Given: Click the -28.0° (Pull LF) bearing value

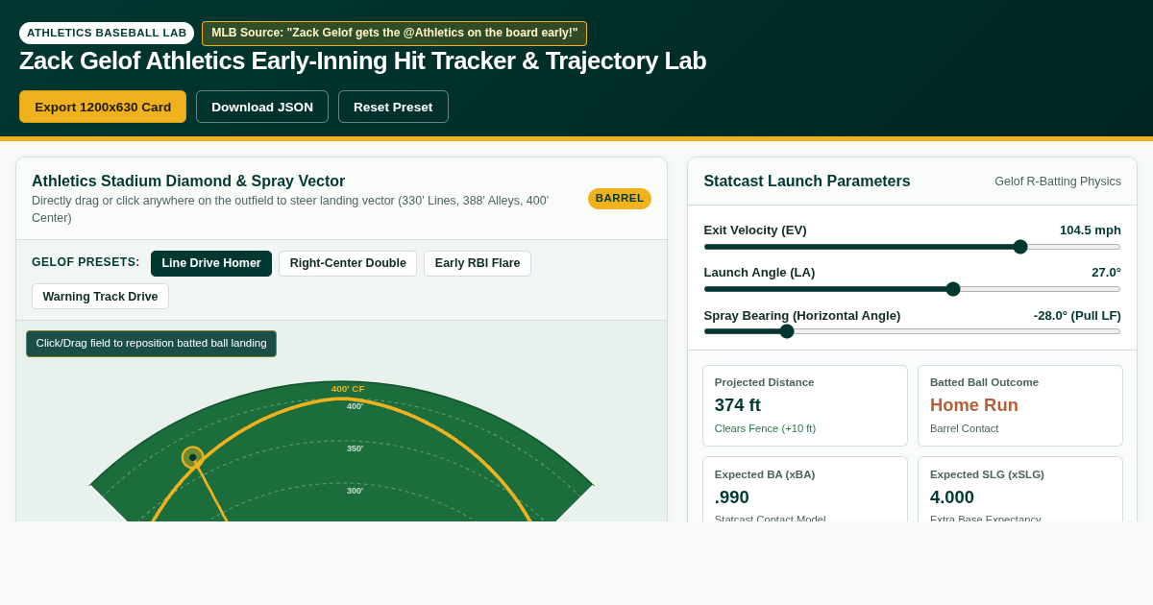Looking at the screenshot, I should [1077, 316].
